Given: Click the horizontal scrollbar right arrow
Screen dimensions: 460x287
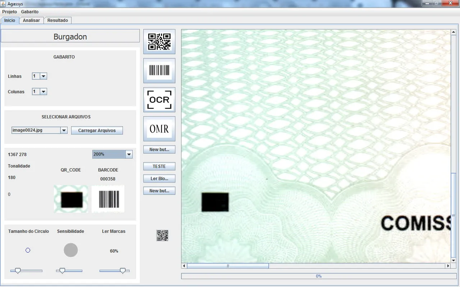Looking at the screenshot, I should tap(448, 266).
